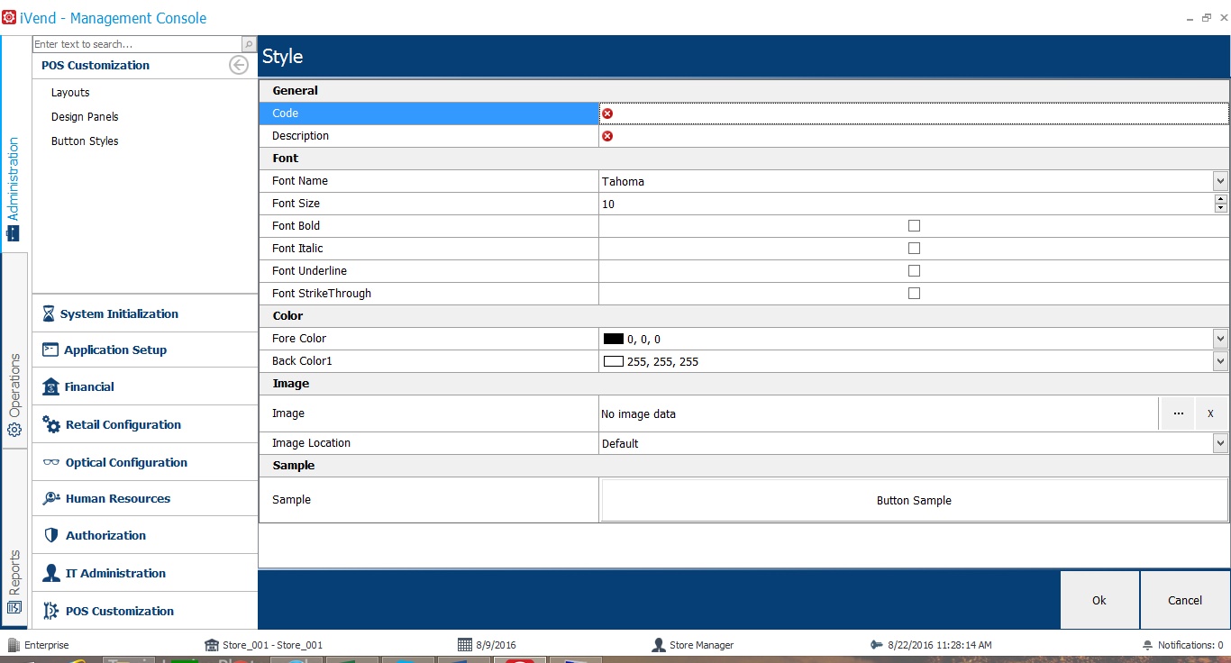Click the System Initialization hourglass icon
Screen dimensions: 1231x663
pyautogui.click(x=49, y=313)
